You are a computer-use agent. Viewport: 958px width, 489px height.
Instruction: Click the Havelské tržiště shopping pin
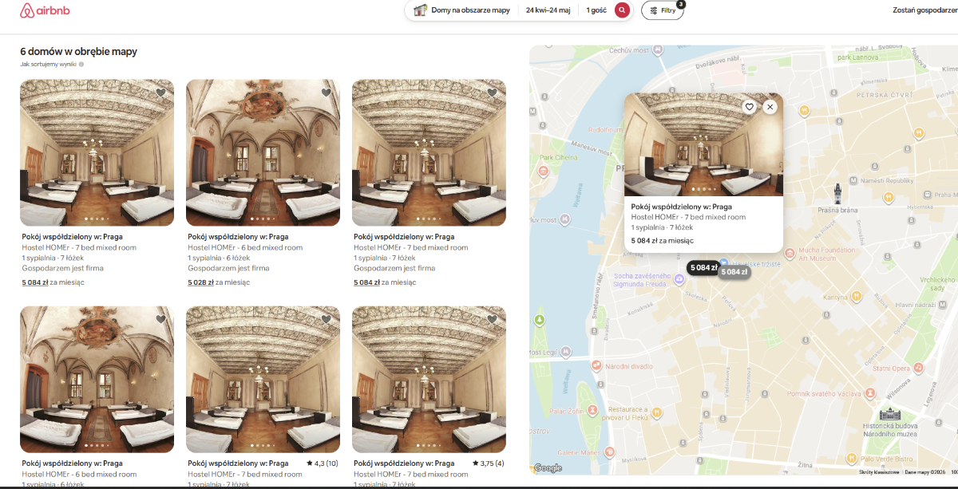tap(724, 262)
